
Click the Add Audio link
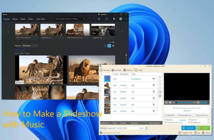(x=187, y=111)
